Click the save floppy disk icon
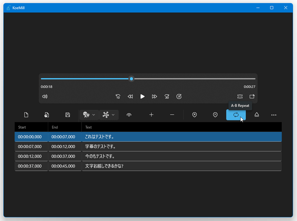The image size is (297, 221). coord(68,115)
